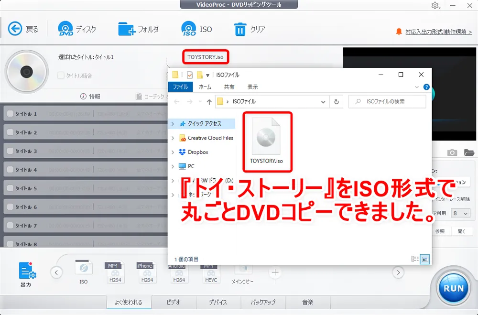
Task: Switch to the よく使われる format tab
Action: pos(128,302)
